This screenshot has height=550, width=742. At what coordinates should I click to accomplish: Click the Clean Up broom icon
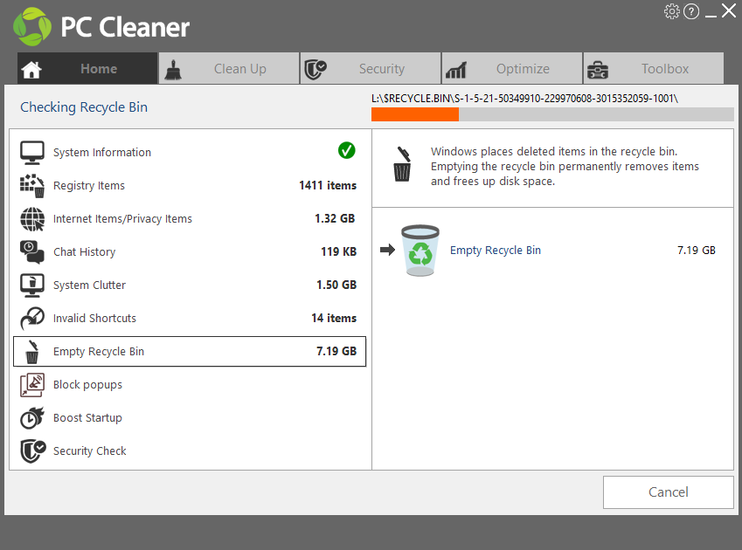pos(173,70)
